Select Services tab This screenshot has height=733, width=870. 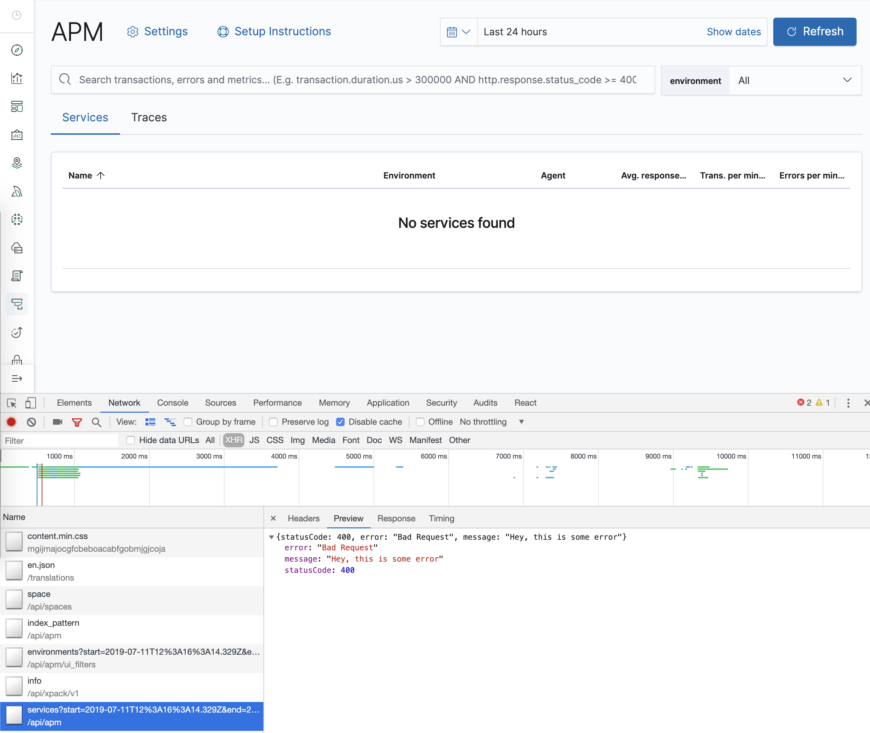point(85,117)
